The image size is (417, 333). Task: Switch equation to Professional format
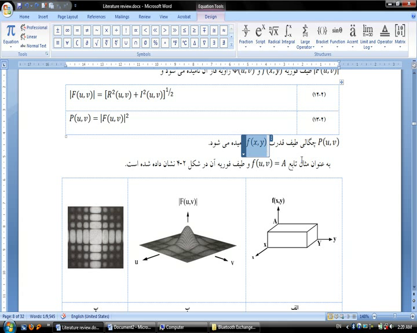(x=34, y=28)
